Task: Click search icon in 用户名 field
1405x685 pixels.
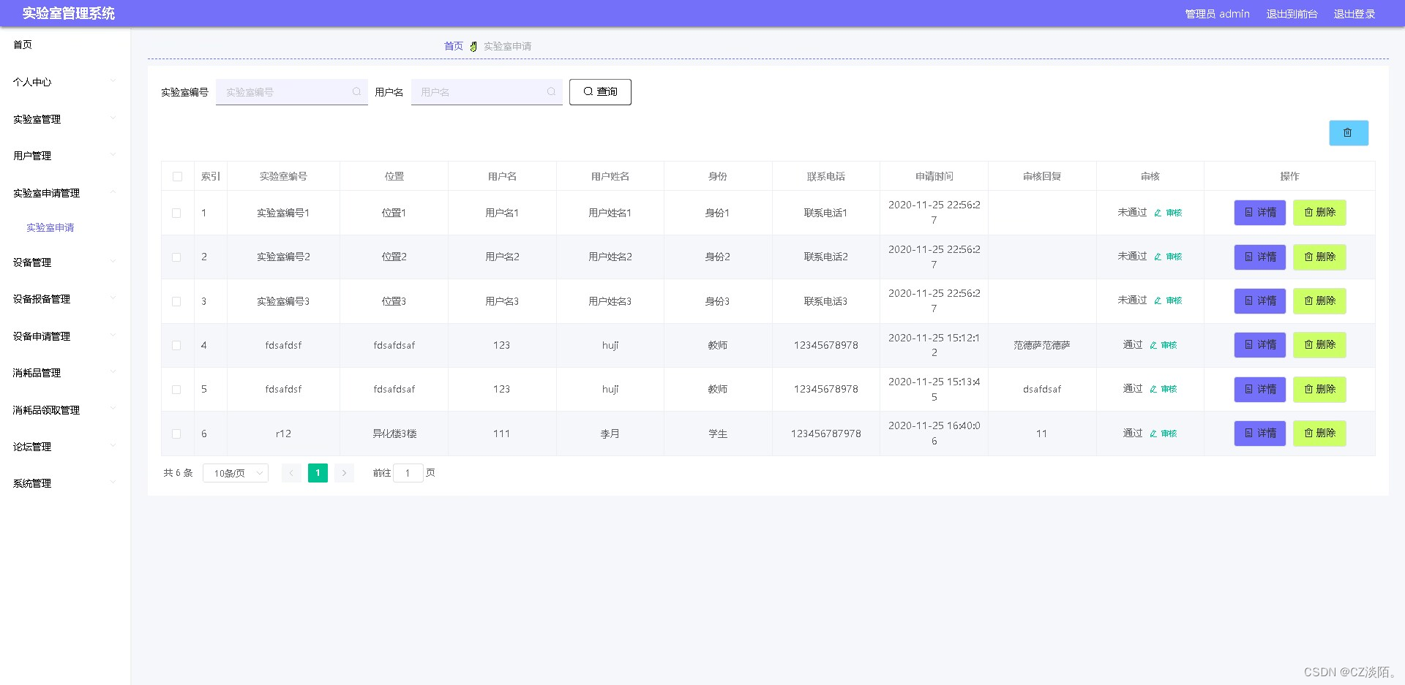Action: pyautogui.click(x=551, y=92)
